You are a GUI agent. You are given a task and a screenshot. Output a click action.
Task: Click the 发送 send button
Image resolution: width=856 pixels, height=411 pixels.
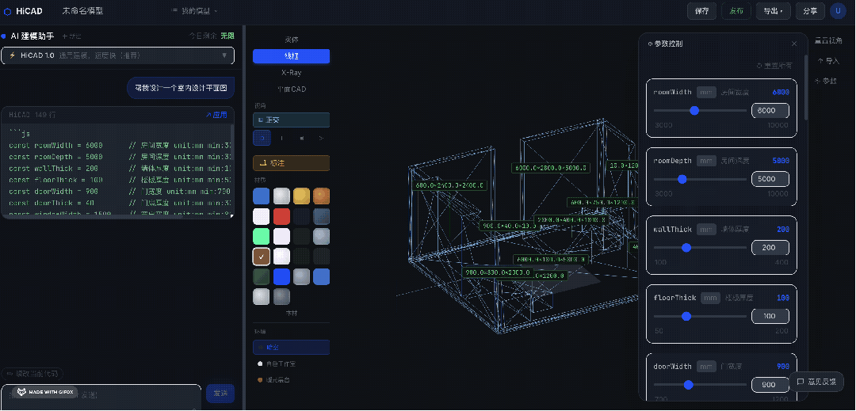pyautogui.click(x=220, y=394)
